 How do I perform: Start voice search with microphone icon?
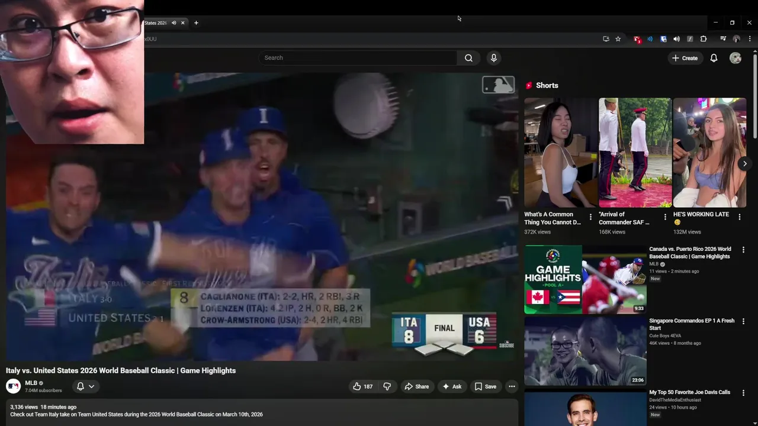(x=493, y=58)
